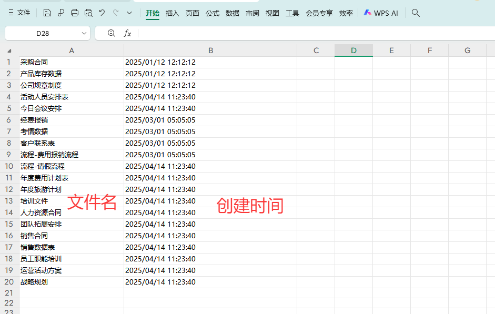Click the timestamp in row 1
This screenshot has width=495, height=314.
coord(160,62)
